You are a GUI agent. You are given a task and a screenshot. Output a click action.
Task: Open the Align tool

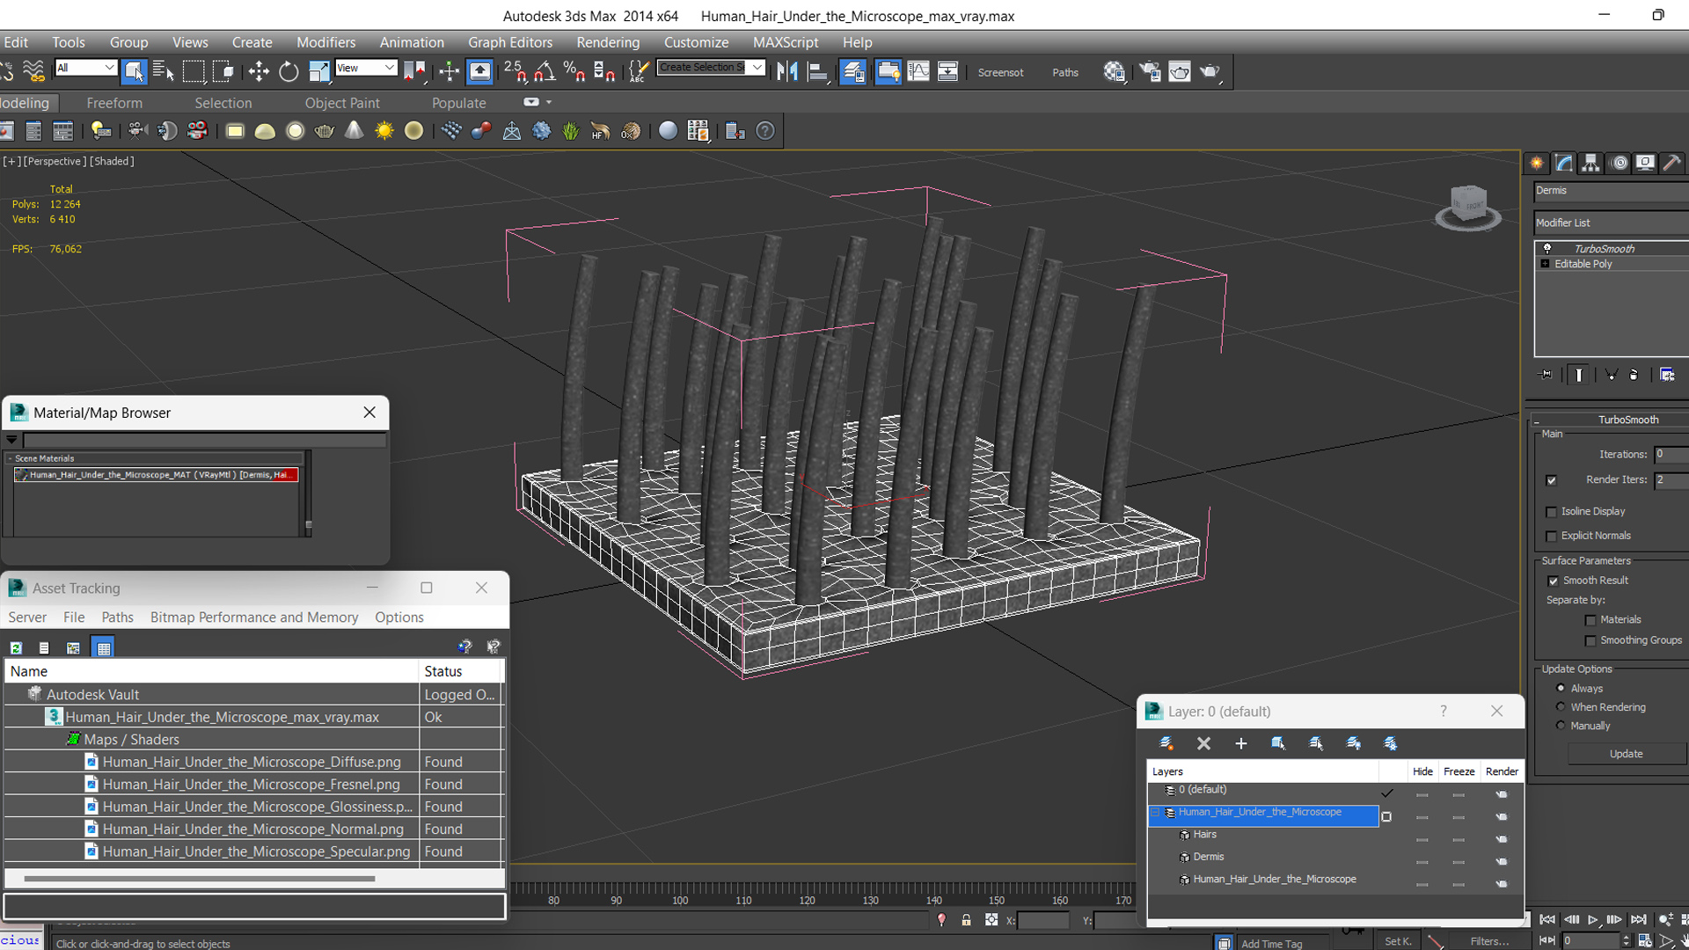coord(817,71)
